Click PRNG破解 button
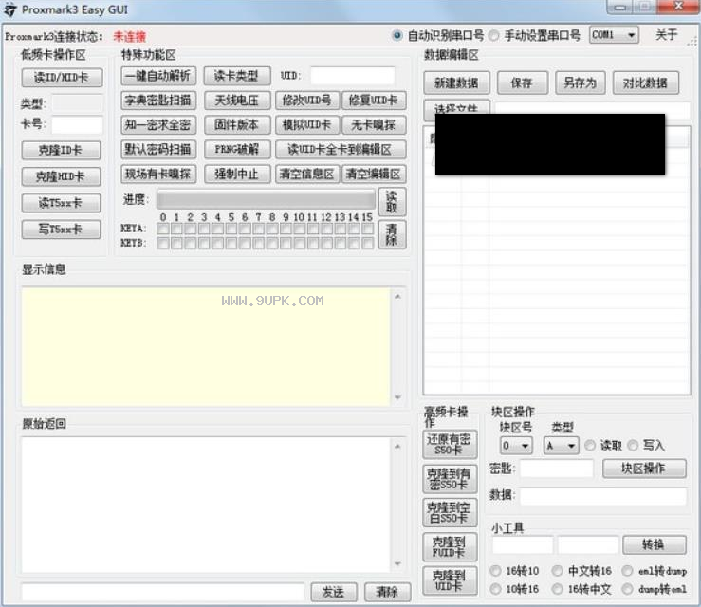 (x=237, y=149)
